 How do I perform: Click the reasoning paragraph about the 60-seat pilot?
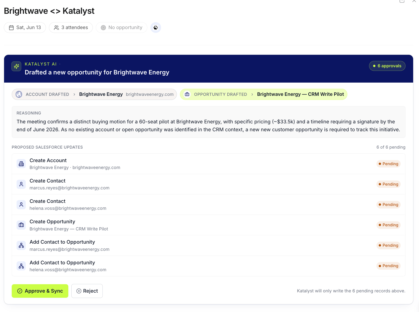208,126
